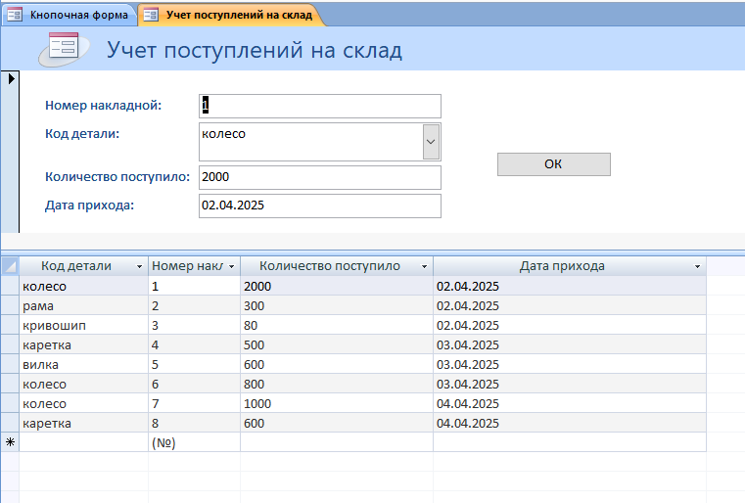
Task: Select the quantity cell 2000 in the table
Action: pyautogui.click(x=337, y=286)
